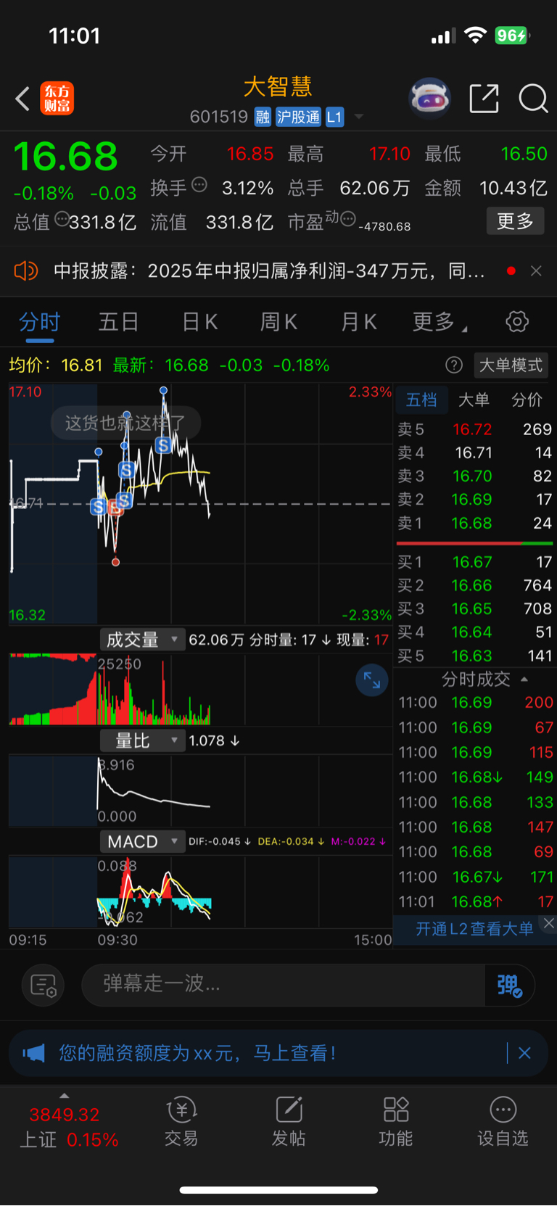Collapse the 分时成交 list header
Image resolution: width=557 pixels, height=1206 pixels.
(484, 680)
